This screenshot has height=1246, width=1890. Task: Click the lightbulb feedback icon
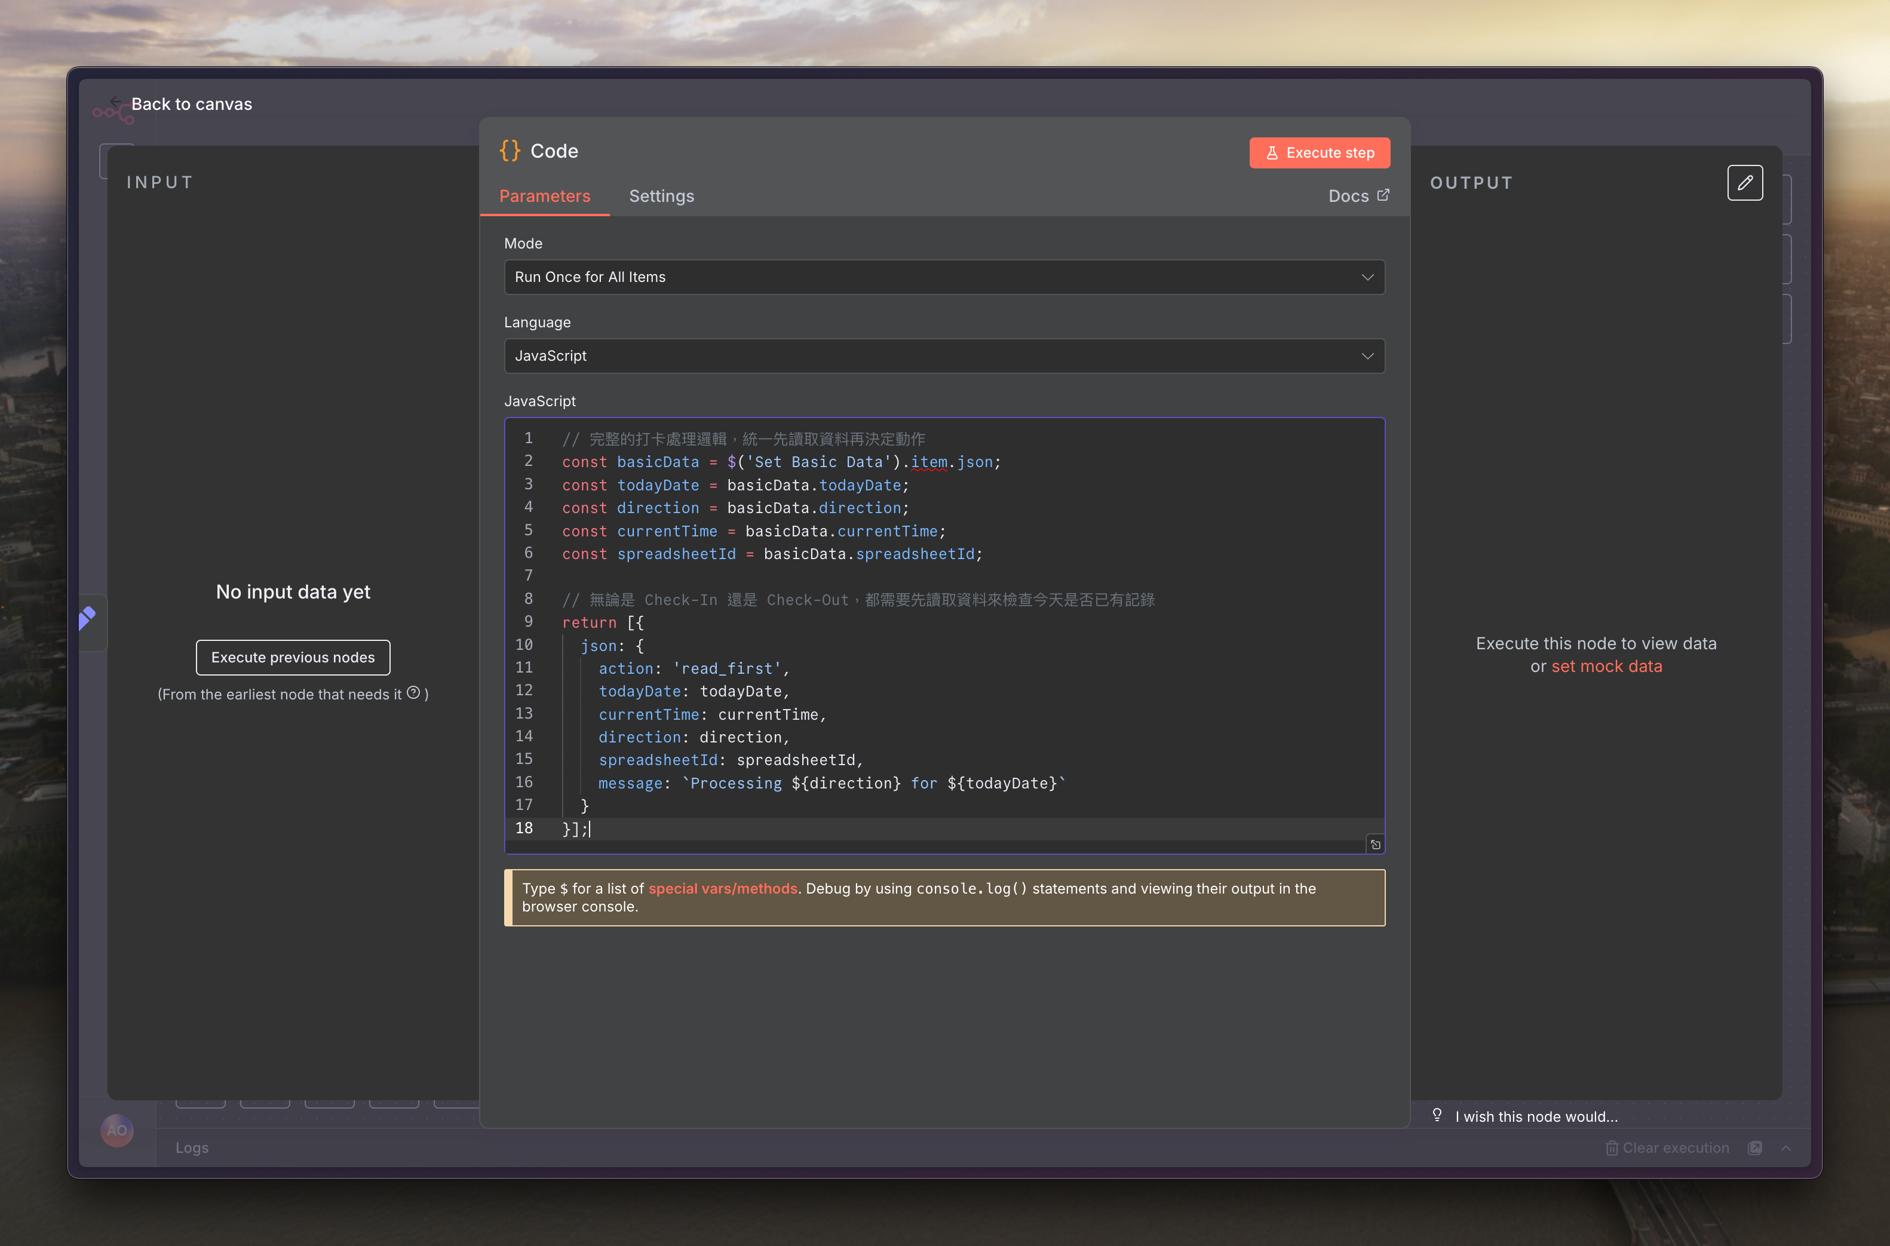[1437, 1115]
